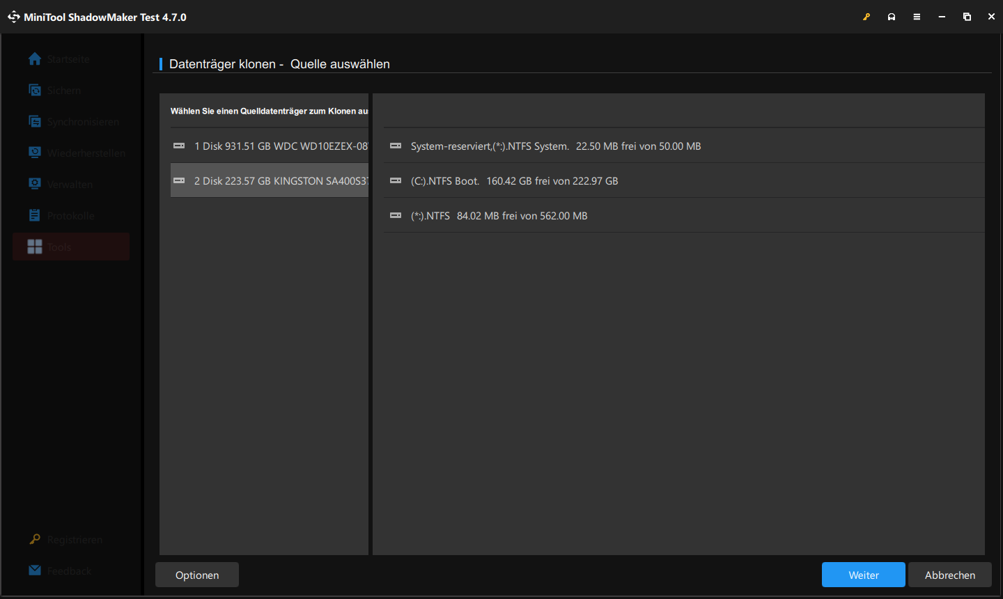Proceed with the Weiter button
This screenshot has width=1003, height=599.
[864, 575]
